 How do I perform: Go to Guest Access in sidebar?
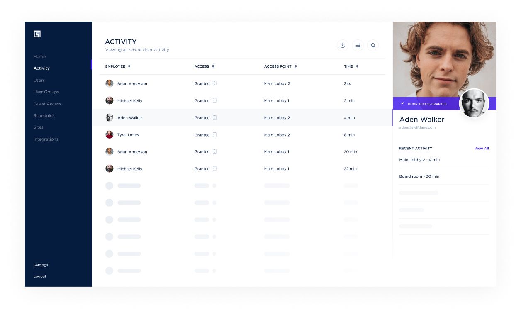coord(47,104)
